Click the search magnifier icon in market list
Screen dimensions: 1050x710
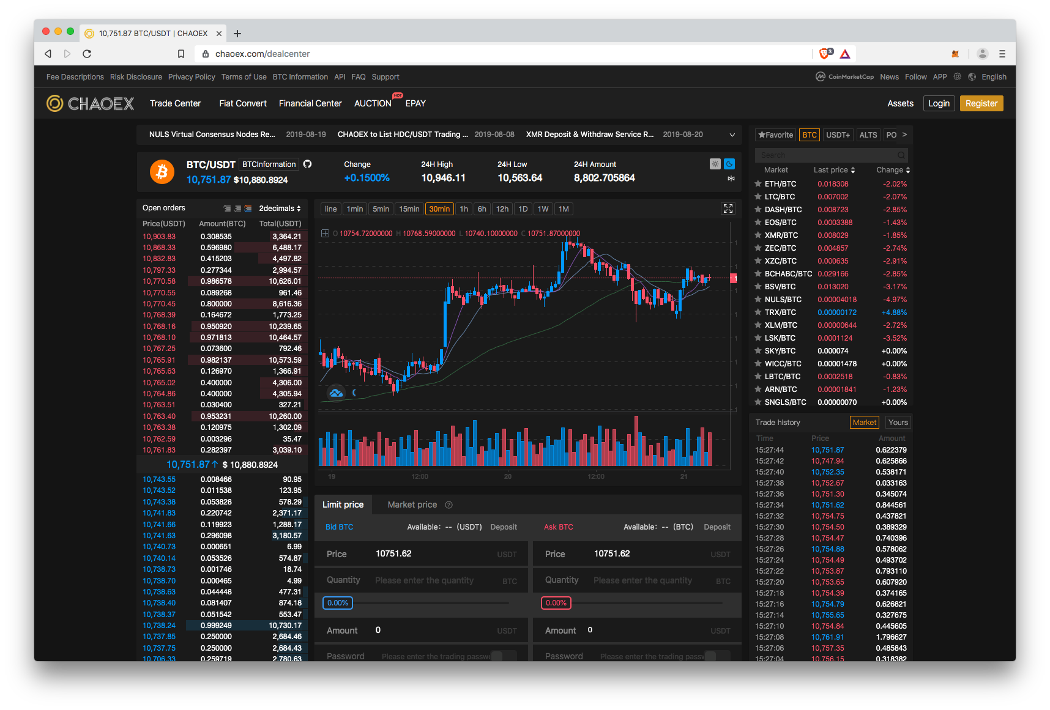pos(901,155)
